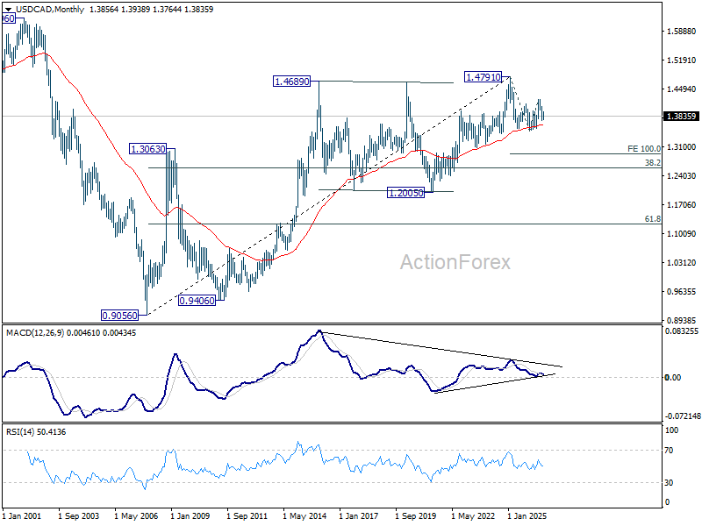The width and height of the screenshot is (702, 526).
Task: Click the ActionForex watermark
Action: pyautogui.click(x=455, y=262)
